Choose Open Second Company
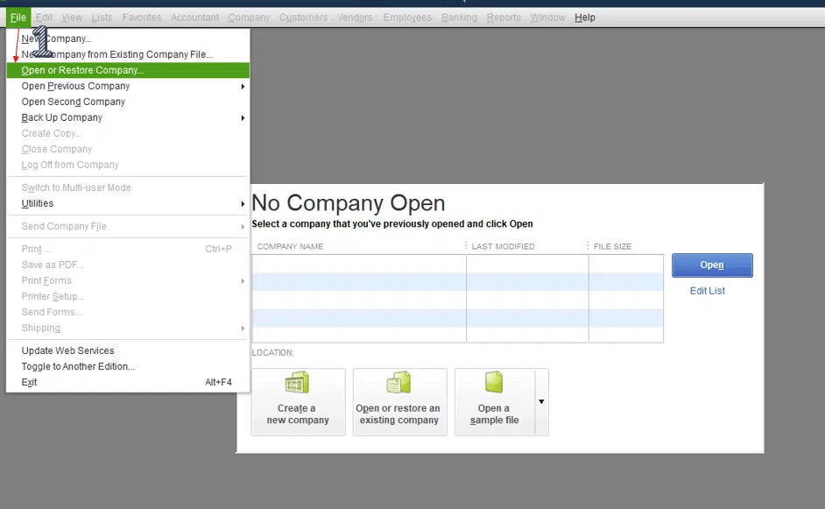Viewport: 825px width, 509px height. 73,102
